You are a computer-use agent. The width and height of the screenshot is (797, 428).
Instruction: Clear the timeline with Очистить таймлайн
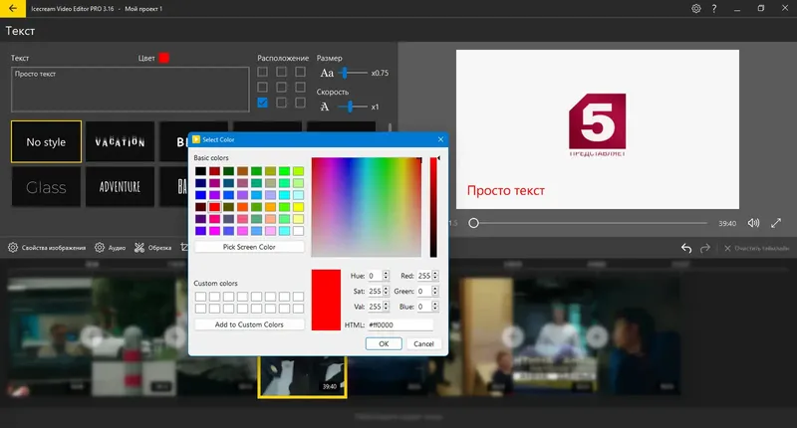pos(756,248)
